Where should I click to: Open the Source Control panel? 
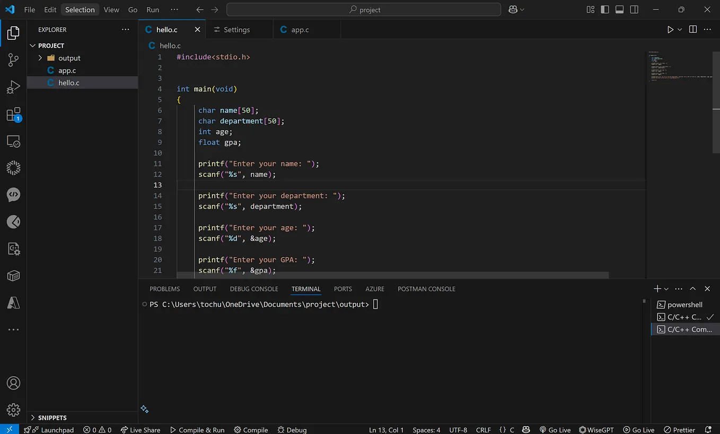pyautogui.click(x=13, y=60)
